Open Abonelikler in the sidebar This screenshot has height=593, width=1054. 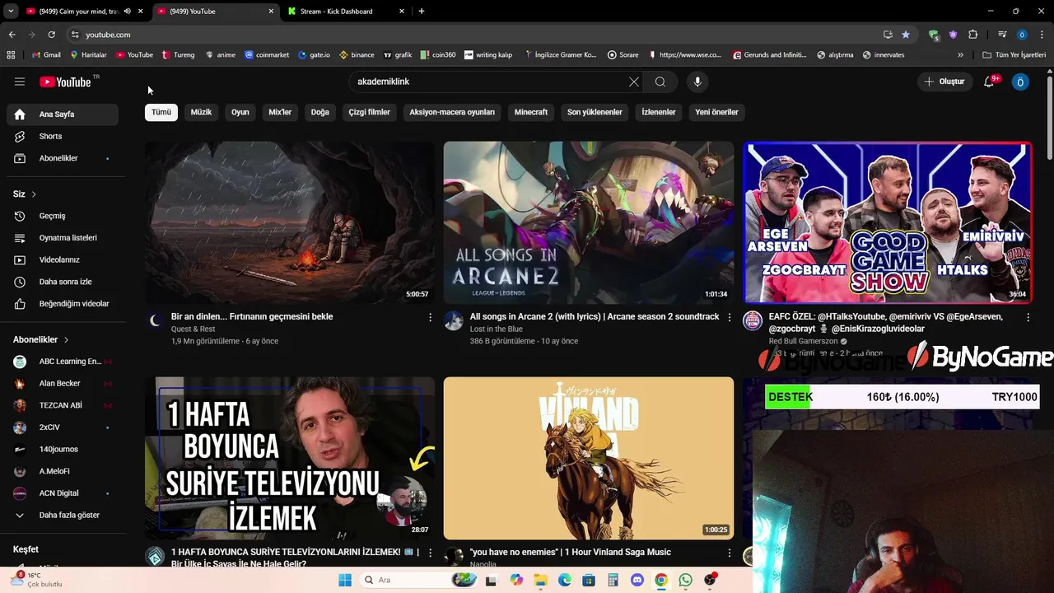click(x=63, y=158)
